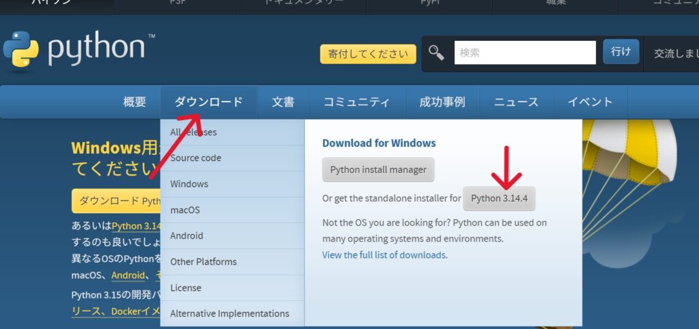Image resolution: width=699 pixels, height=329 pixels.
Task: Expand the コミュニティ navigation menu
Action: pos(356,102)
